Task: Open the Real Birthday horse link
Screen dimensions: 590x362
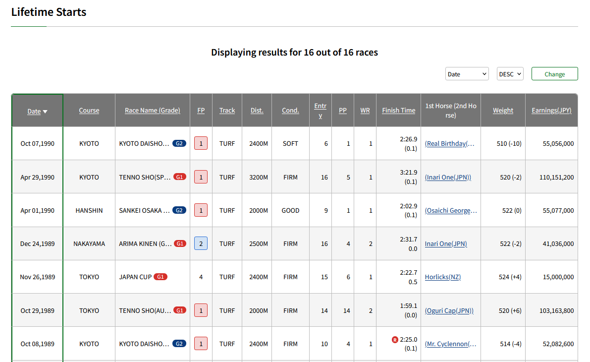Action: coord(450,143)
